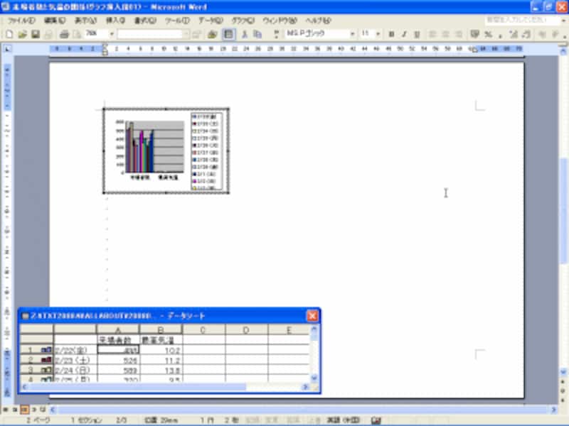Viewport: 569px width, 426px height.
Task: Open the Chart (グラフ) menu
Action: [x=243, y=21]
